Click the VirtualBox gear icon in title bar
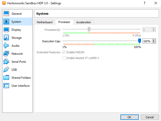 click(4, 3)
